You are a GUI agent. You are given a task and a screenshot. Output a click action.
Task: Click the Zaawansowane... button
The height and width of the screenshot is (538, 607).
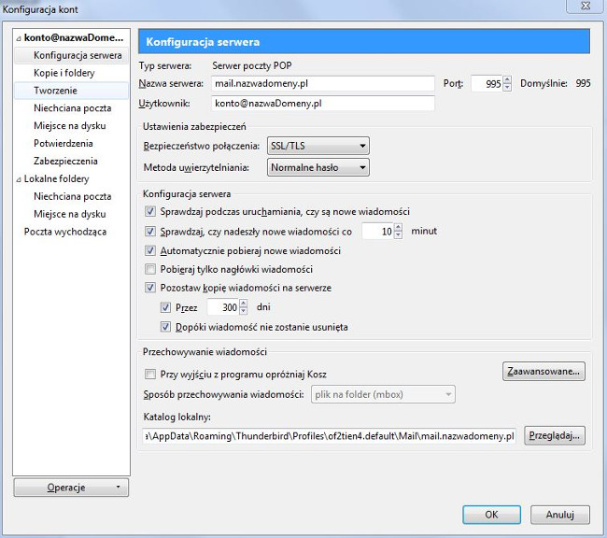coord(543,372)
